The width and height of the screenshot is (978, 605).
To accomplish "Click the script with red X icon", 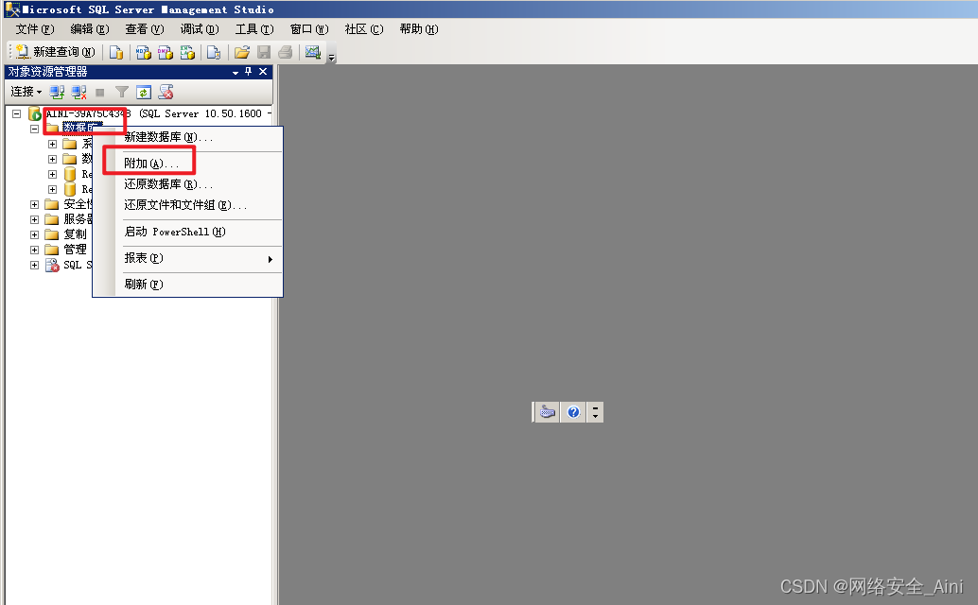I will 166,93.
